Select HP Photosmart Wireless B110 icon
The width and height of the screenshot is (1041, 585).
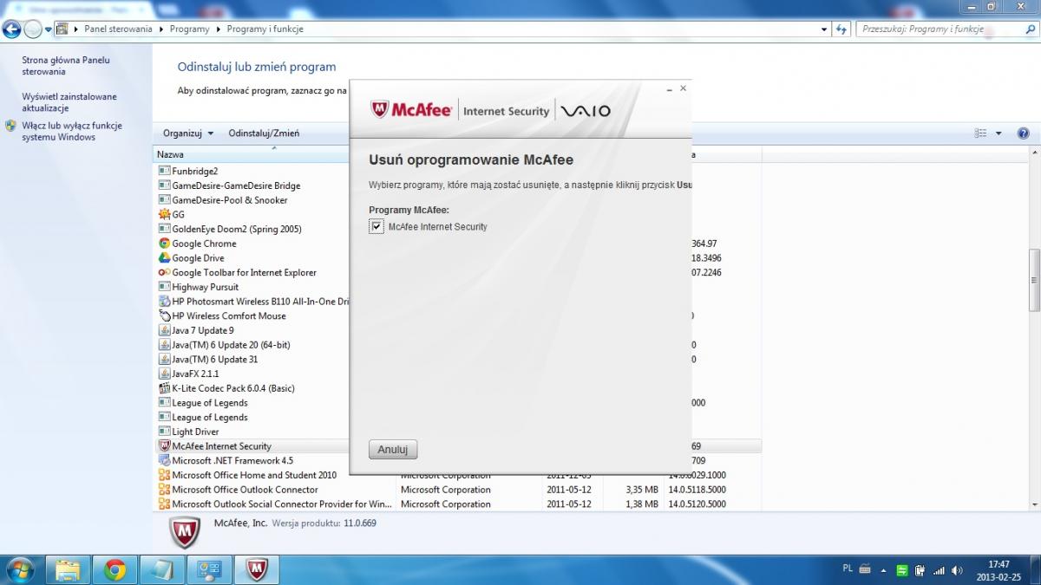point(165,302)
